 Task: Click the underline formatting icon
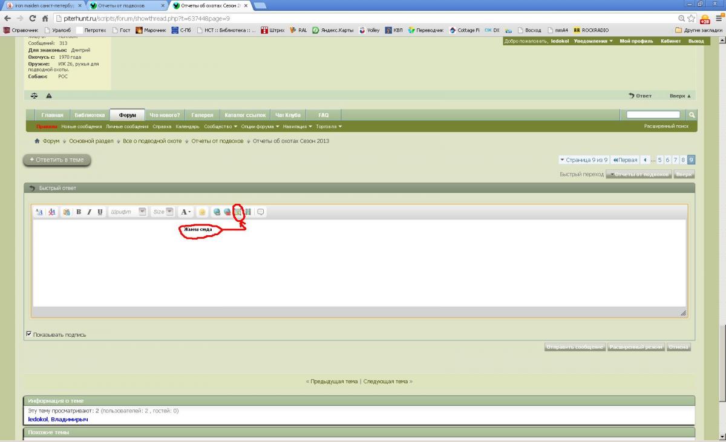[100, 212]
